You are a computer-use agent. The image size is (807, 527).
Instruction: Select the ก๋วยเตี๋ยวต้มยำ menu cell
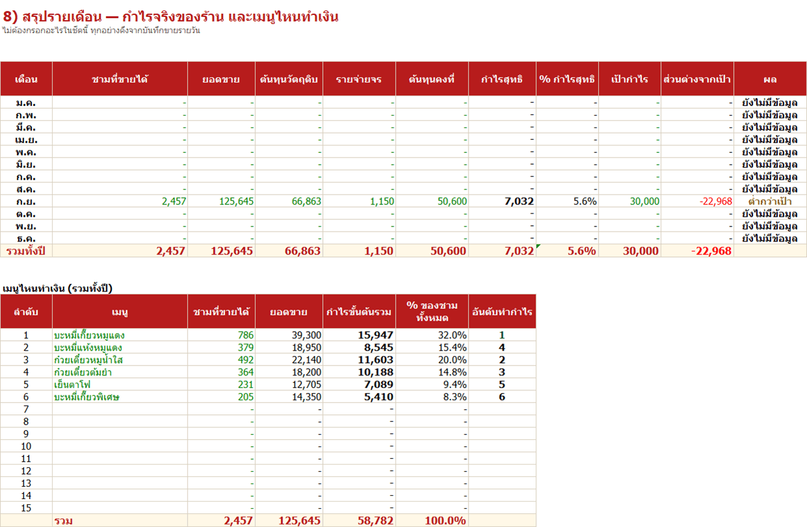120,372
